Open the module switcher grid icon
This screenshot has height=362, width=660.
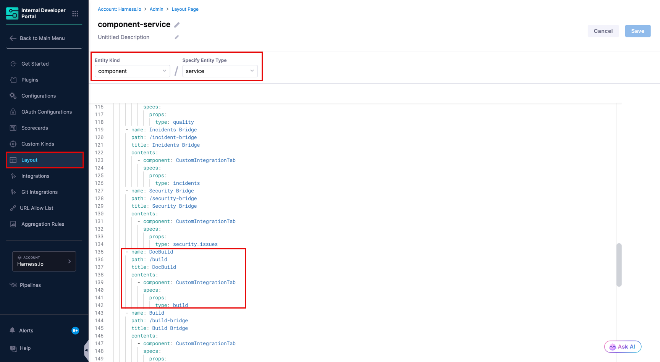[75, 14]
